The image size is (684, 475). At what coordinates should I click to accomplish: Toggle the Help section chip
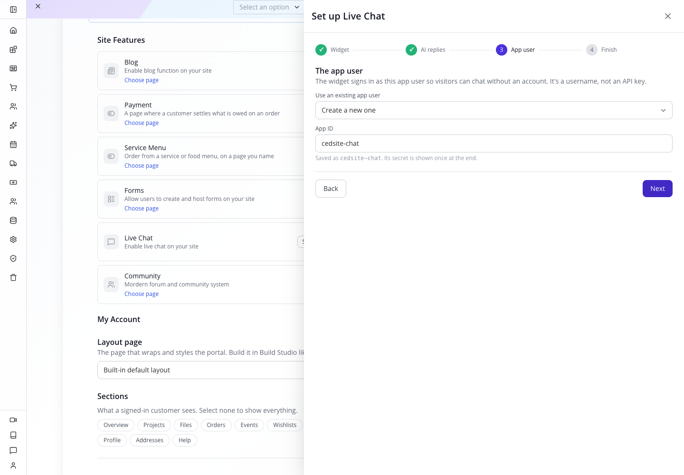point(185,440)
